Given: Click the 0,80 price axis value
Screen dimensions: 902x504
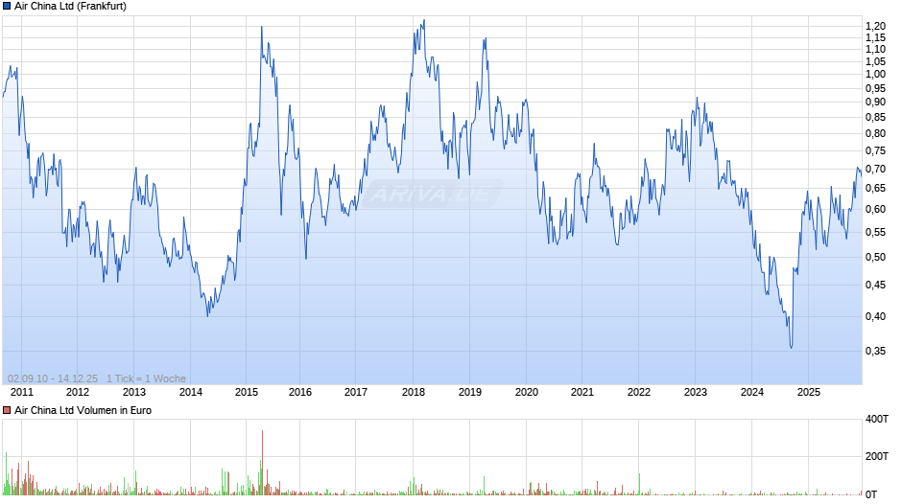Looking at the screenshot, I should [x=875, y=133].
